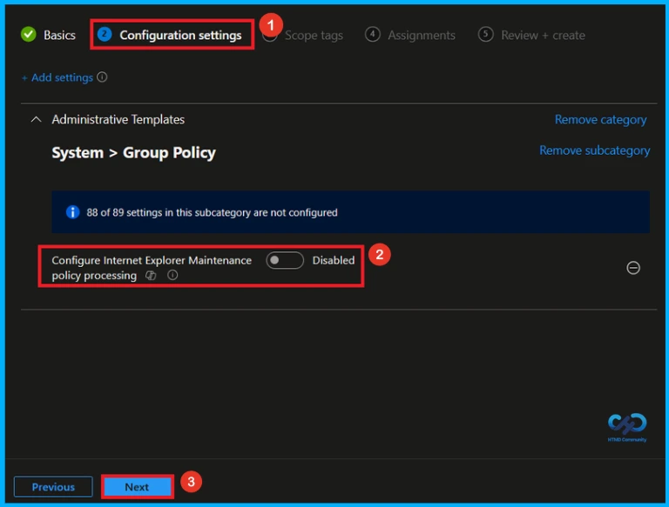Jump to Review + create step

click(531, 35)
